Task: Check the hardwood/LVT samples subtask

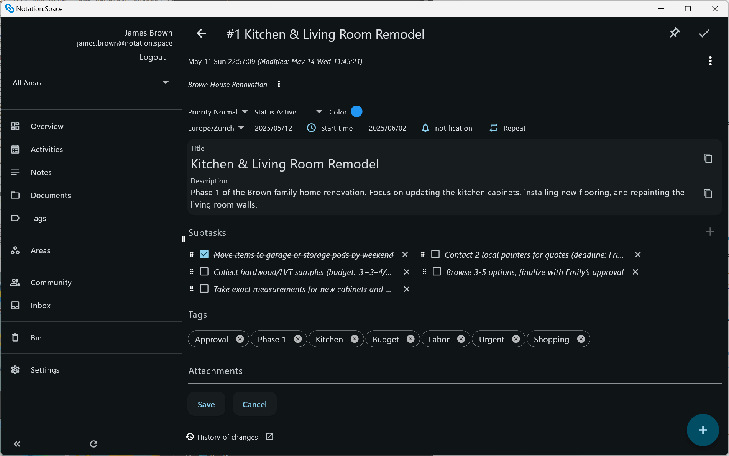Action: point(204,271)
